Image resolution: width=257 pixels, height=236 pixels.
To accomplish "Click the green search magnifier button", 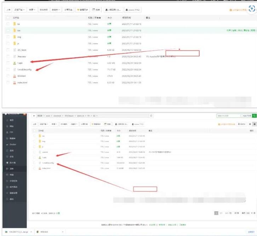I will pos(255,116).
